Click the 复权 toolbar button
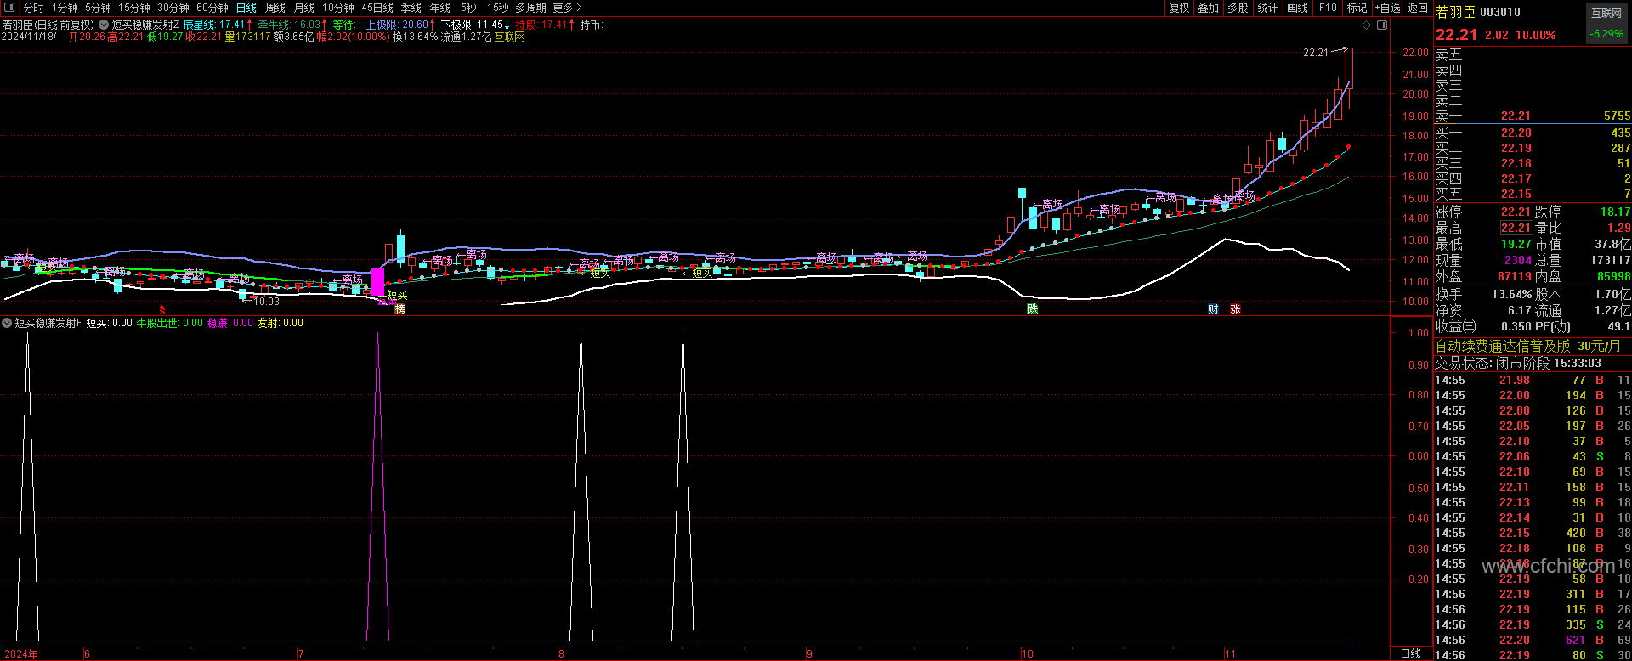1632x661 pixels. (1180, 8)
